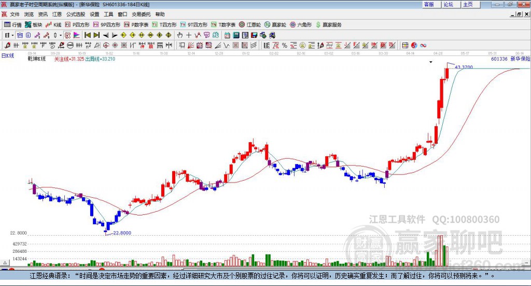Select the circle target tool icon
The image size is (531, 286).
[106, 45]
